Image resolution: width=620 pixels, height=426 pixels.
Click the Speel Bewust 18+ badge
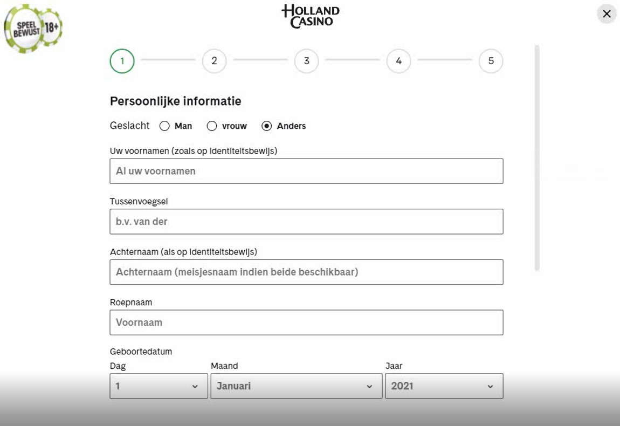[x=33, y=29]
